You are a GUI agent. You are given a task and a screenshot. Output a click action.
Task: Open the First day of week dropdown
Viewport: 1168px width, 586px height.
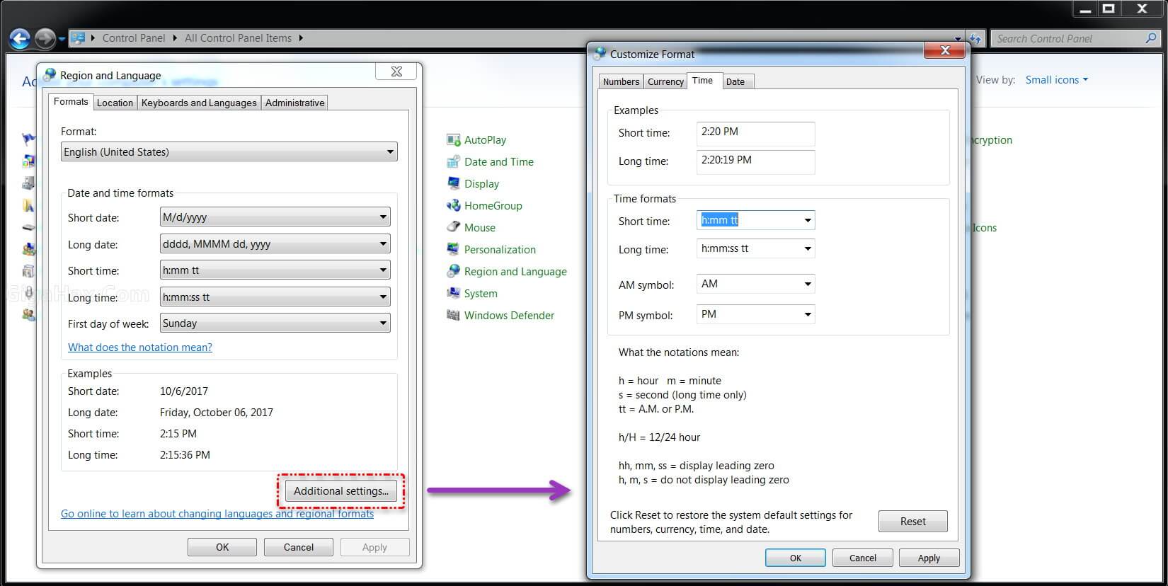[x=275, y=323]
